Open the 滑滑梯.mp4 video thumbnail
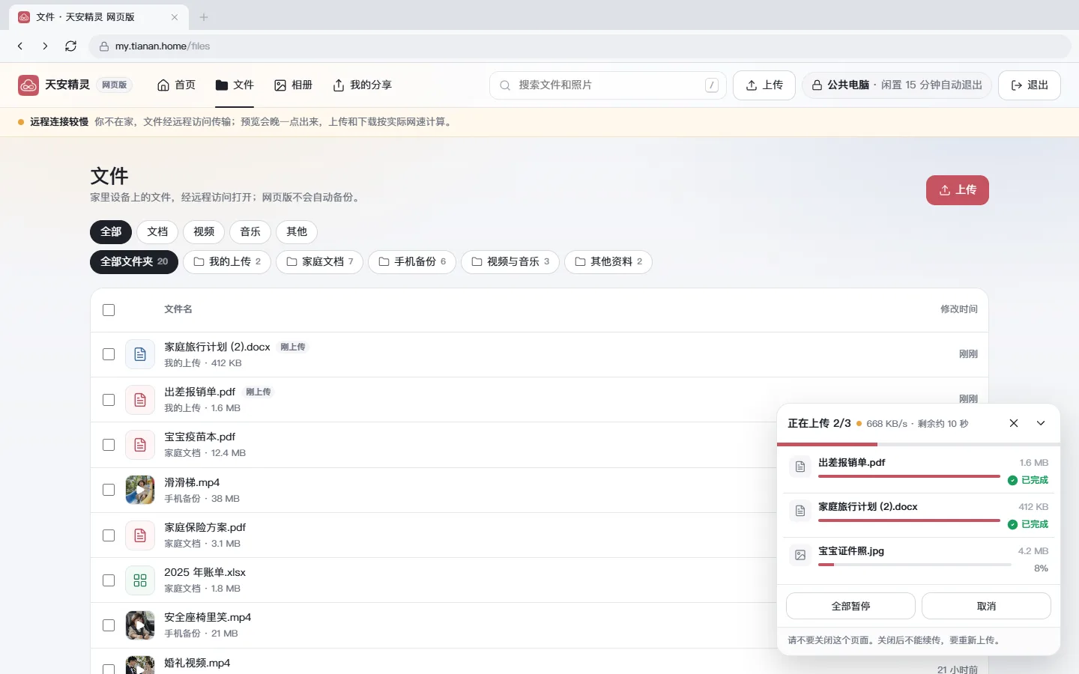This screenshot has width=1079, height=674. coord(140,490)
